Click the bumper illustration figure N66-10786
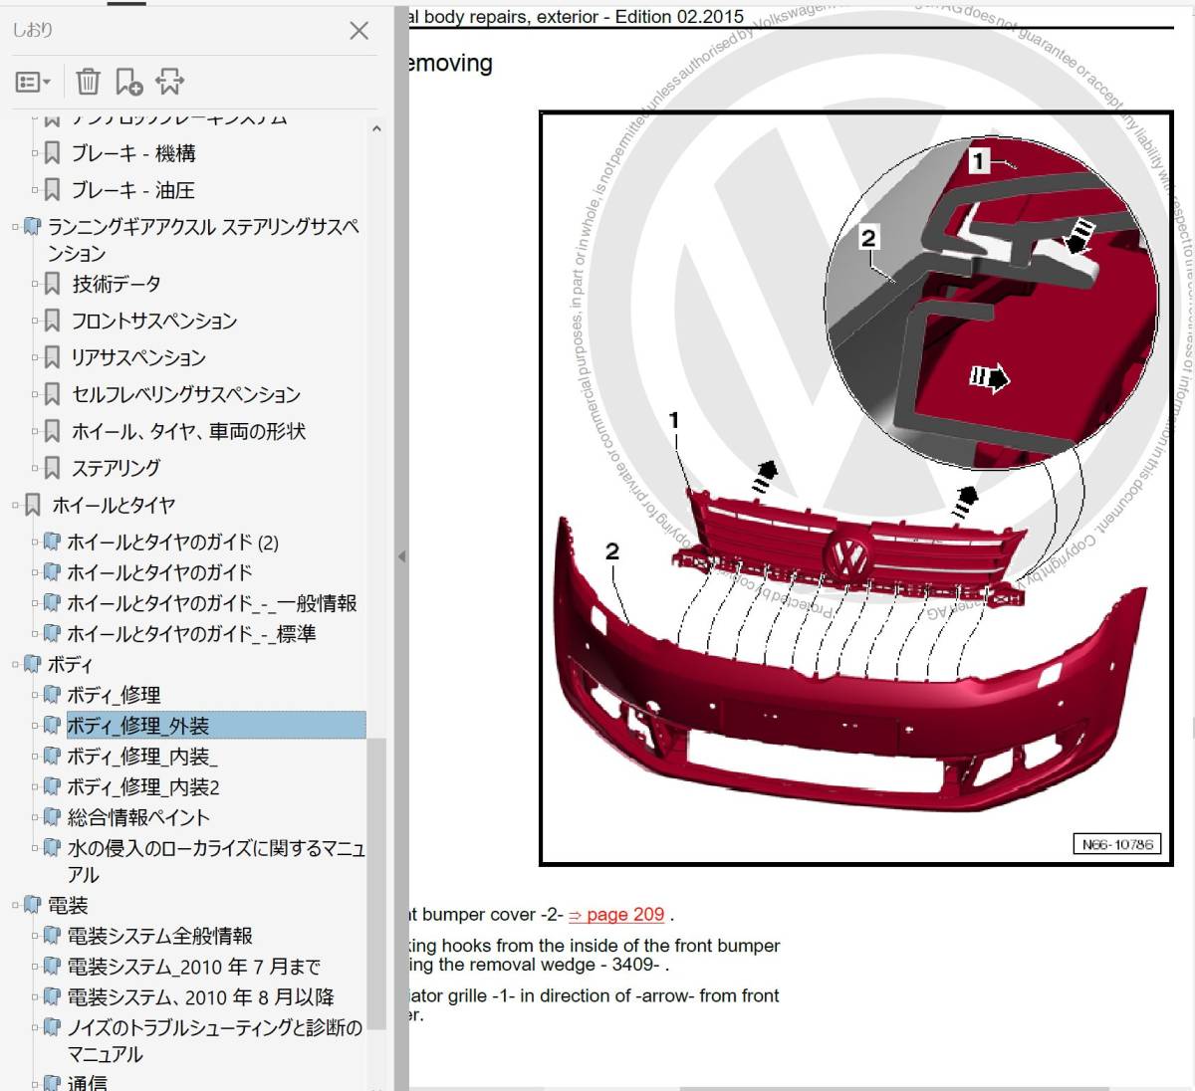The width and height of the screenshot is (1195, 1091). point(854,489)
